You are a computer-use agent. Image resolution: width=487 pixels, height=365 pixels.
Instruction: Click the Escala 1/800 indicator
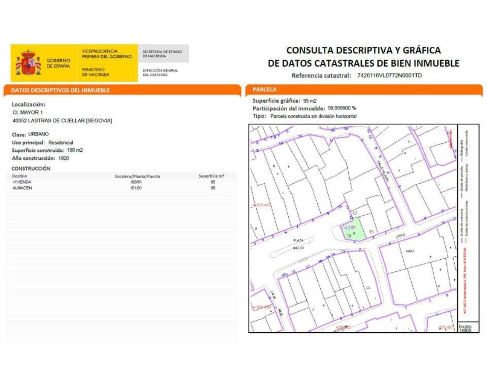(465, 328)
